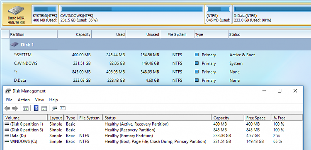
Task: Open Help via blue question mark icon
Action: tap(36, 108)
